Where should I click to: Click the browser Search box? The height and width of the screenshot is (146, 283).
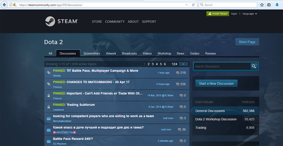coord(228,5)
